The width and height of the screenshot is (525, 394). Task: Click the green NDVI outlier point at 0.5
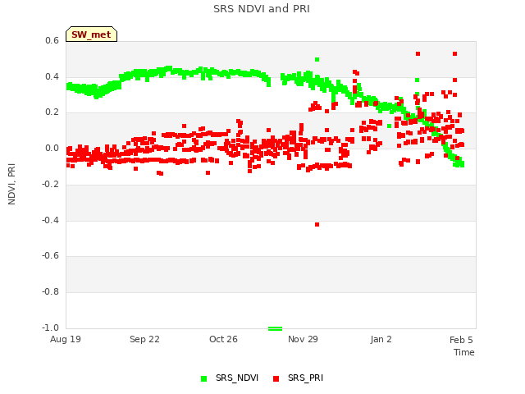pos(317,60)
